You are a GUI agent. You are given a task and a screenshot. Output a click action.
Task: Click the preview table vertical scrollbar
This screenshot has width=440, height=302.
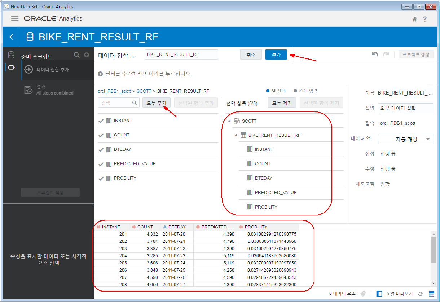tap(434, 250)
